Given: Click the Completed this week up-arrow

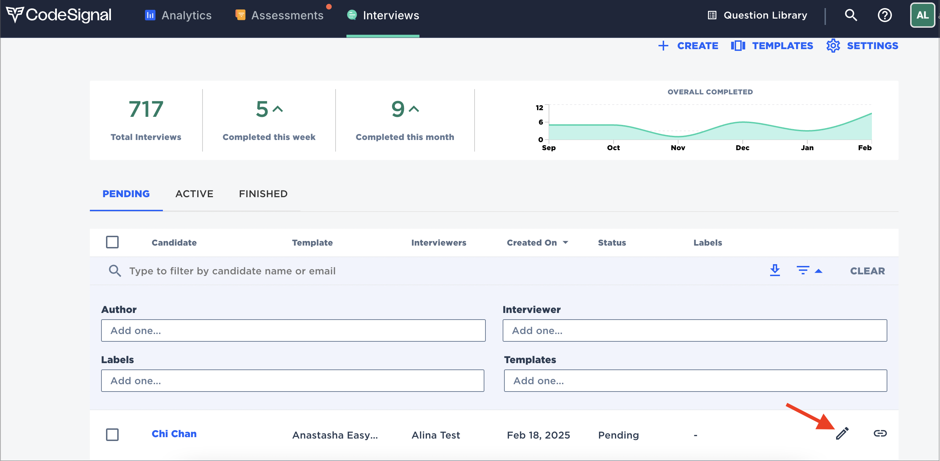Looking at the screenshot, I should pyautogui.click(x=278, y=109).
